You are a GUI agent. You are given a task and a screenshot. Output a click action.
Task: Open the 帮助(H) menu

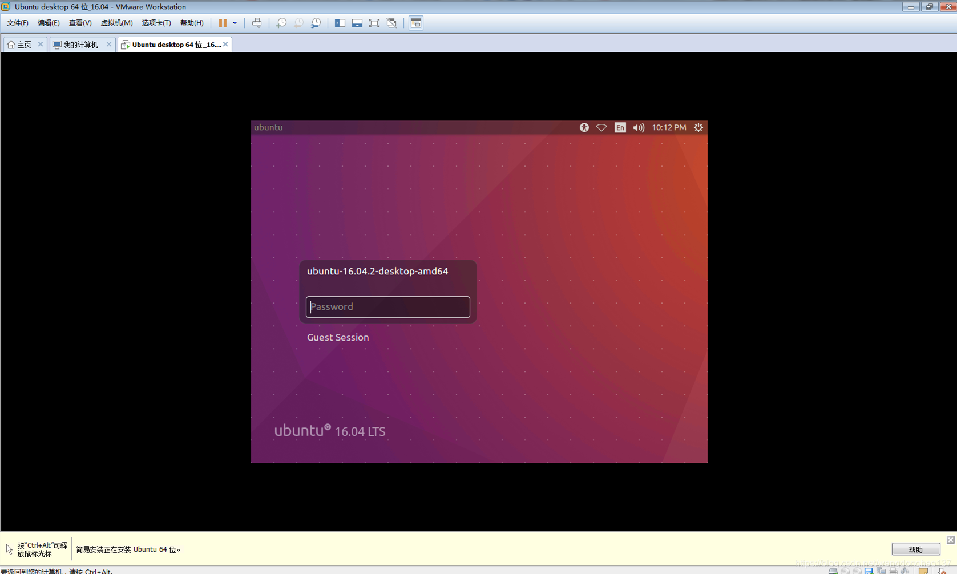click(x=192, y=23)
